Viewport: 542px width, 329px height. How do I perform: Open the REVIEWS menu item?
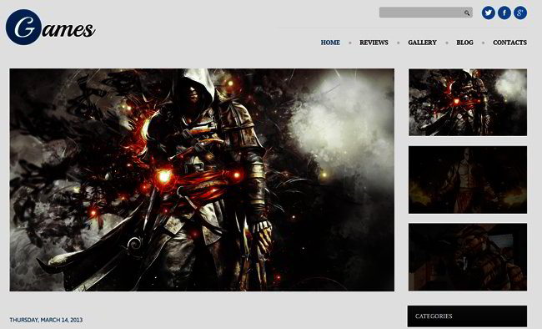(374, 43)
